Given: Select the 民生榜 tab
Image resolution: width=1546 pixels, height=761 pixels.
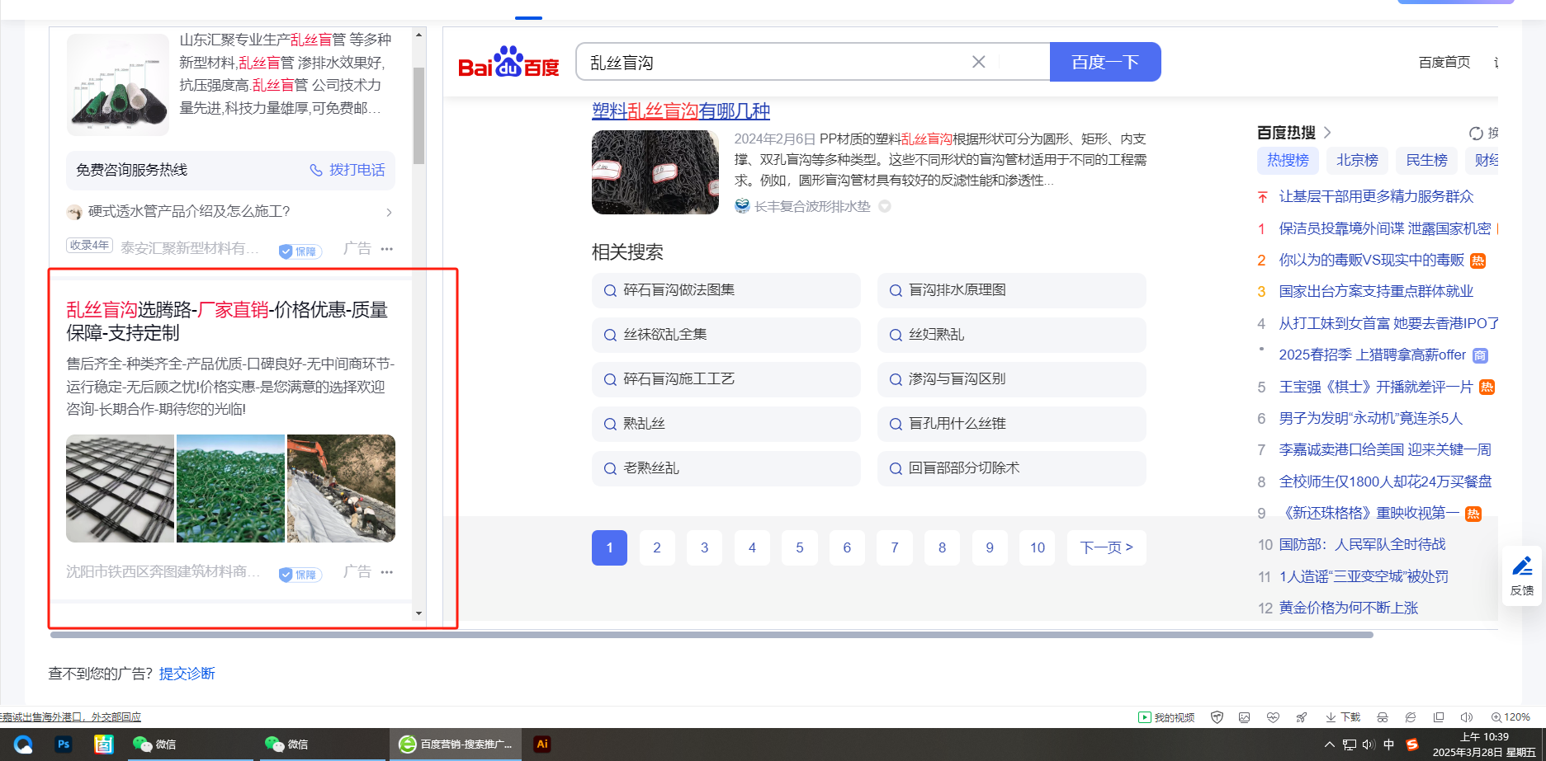Looking at the screenshot, I should coord(1426,160).
